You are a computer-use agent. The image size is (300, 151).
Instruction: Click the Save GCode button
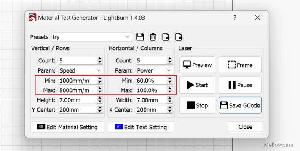[240, 105]
